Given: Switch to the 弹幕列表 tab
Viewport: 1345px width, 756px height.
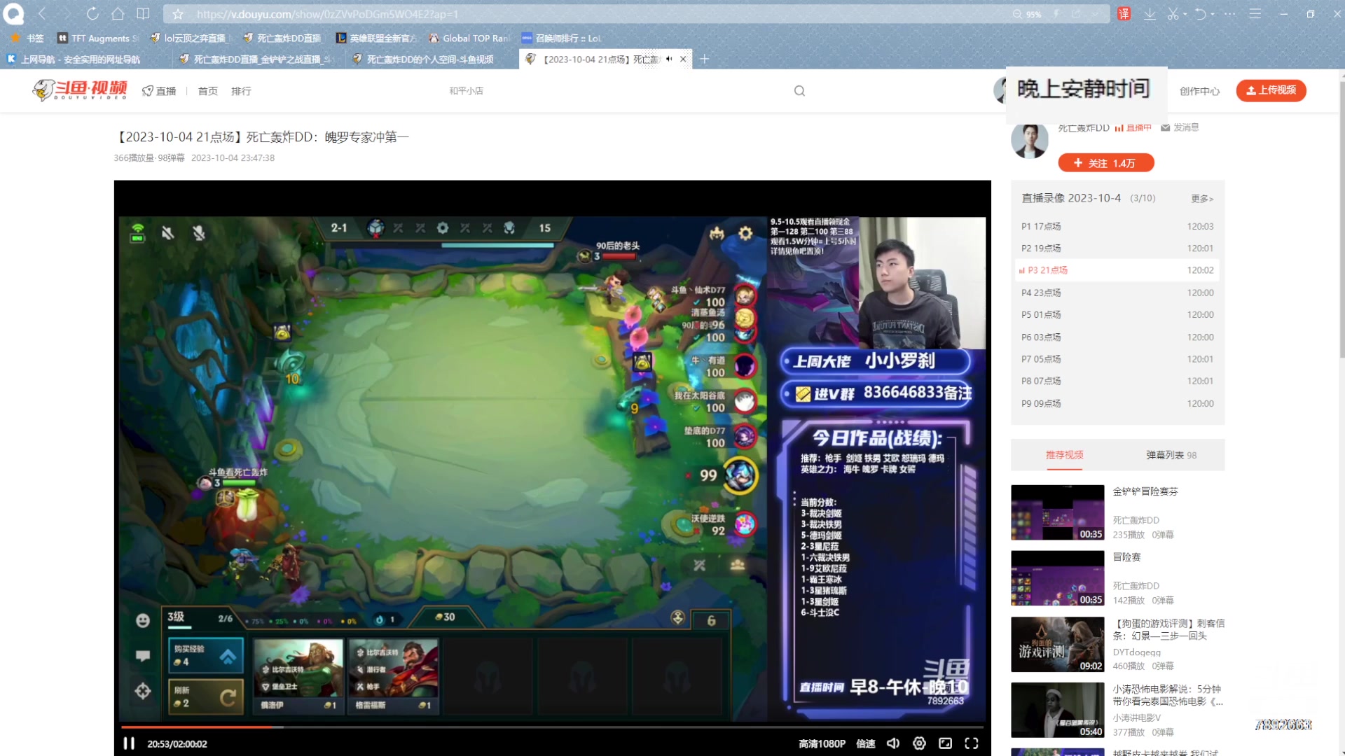Looking at the screenshot, I should click(1171, 455).
